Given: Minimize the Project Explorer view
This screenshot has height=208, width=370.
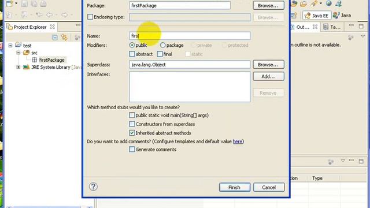Looking at the screenshot, I should (78, 25).
